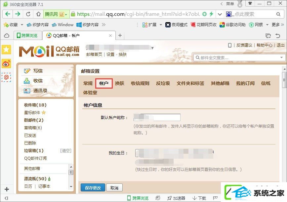Go forward with the browser forward arrow
Image resolution: width=287 pixels, height=202 pixels.
pos(18,14)
